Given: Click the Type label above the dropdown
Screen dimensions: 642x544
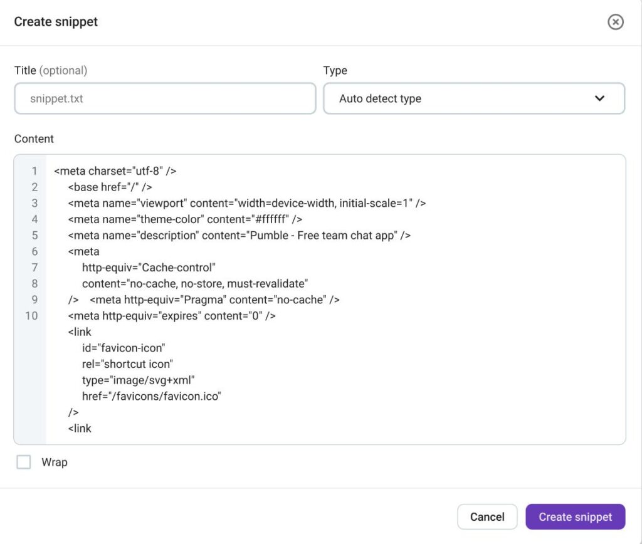Looking at the screenshot, I should coord(335,70).
